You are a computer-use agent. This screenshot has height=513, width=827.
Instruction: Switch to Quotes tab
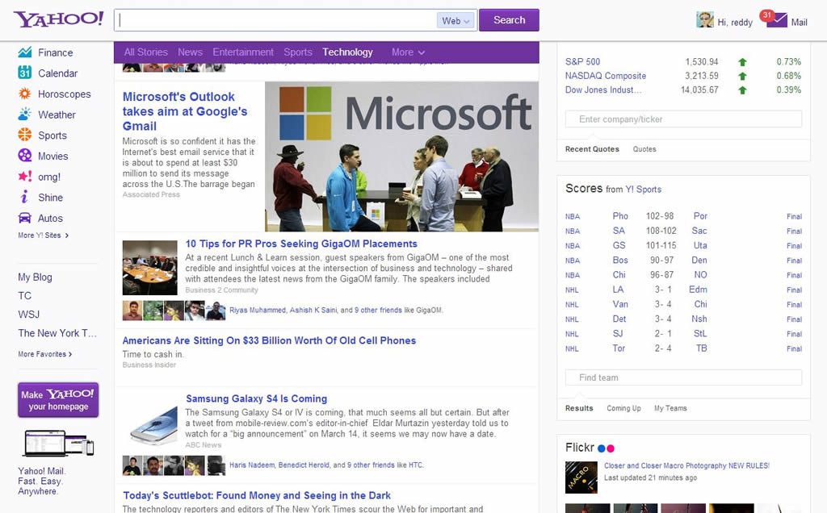tap(644, 149)
